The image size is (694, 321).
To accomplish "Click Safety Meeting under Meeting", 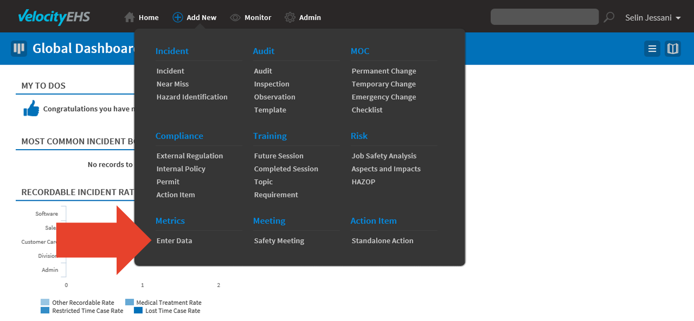I will tap(279, 241).
